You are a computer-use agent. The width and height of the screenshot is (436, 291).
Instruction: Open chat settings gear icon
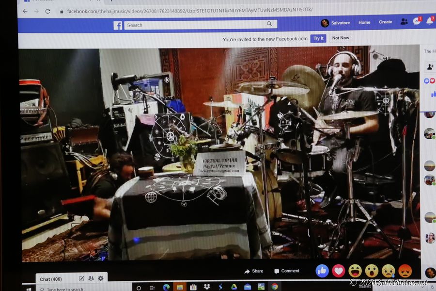point(101,278)
